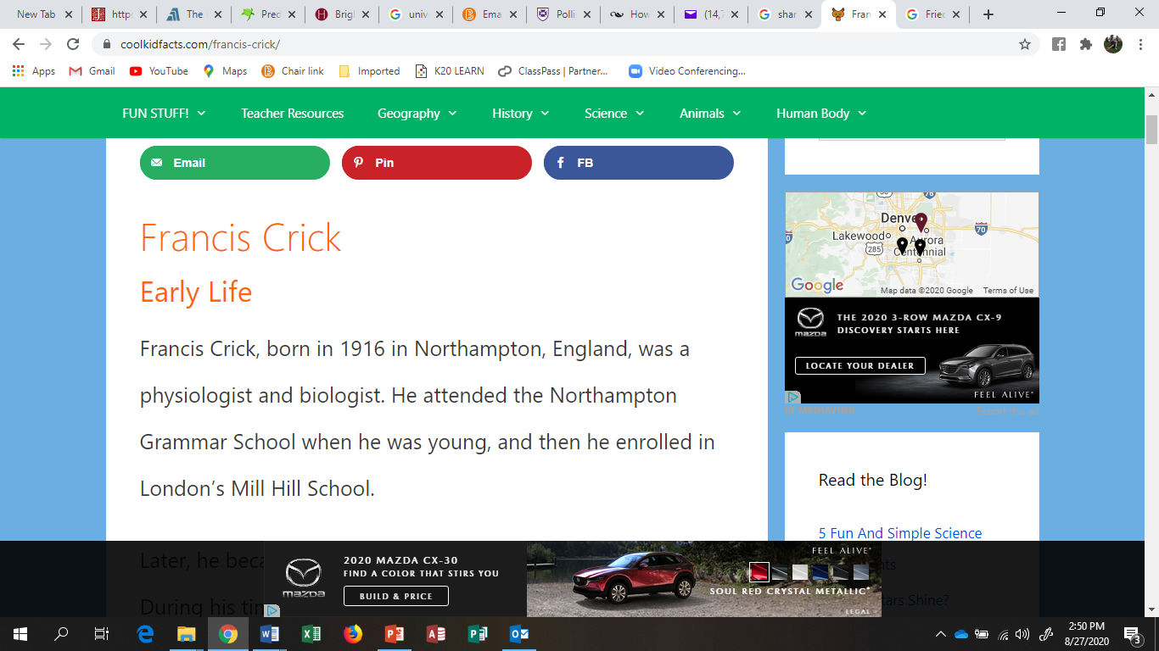Bookmark this page with the star icon
Image resolution: width=1159 pixels, height=651 pixels.
(1024, 44)
